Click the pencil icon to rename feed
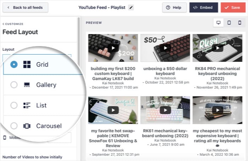This screenshot has width=248, height=161. coord(131,7)
